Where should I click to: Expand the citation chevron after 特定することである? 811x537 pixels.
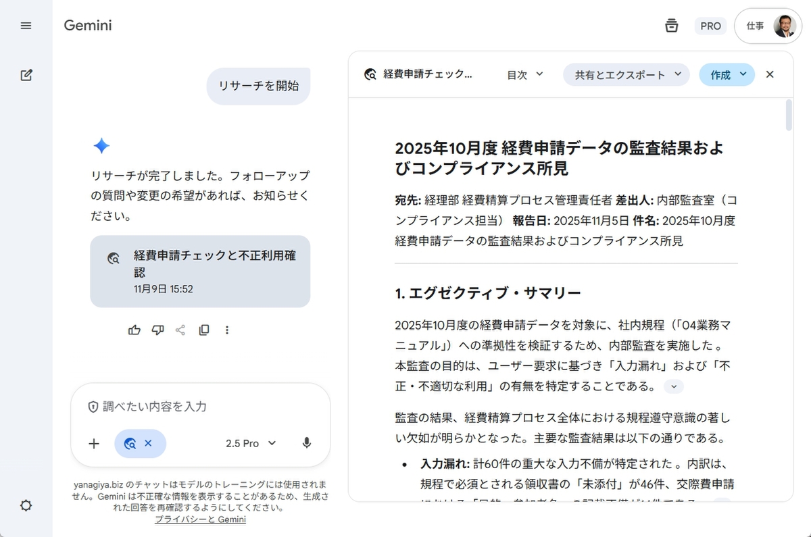click(x=674, y=387)
